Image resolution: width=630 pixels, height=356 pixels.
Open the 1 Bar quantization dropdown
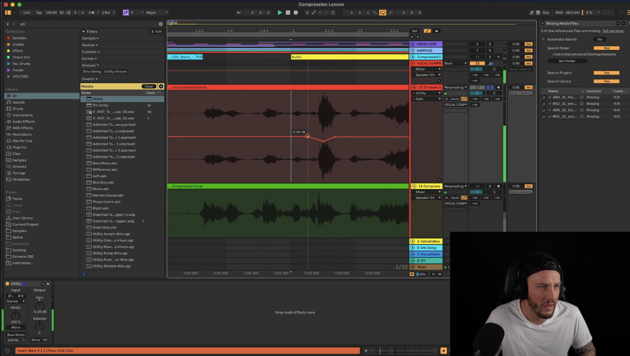(x=108, y=13)
